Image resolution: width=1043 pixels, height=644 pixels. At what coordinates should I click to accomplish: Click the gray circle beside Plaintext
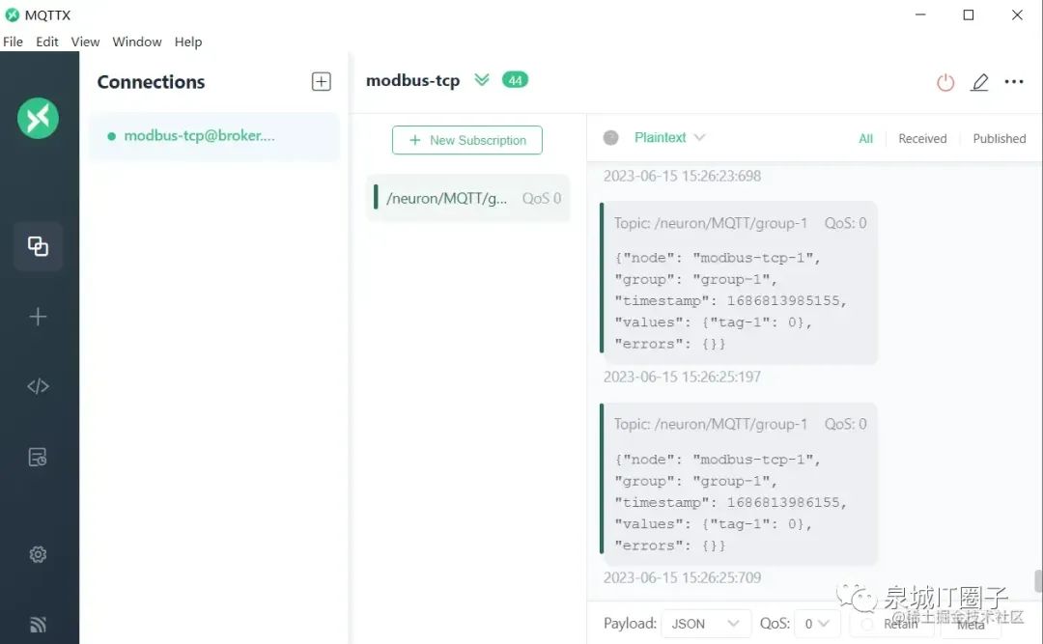click(610, 138)
